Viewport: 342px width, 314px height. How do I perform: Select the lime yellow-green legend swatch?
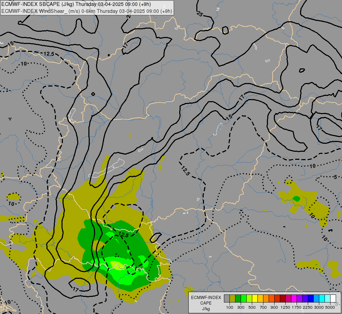pyautogui.click(x=249, y=299)
